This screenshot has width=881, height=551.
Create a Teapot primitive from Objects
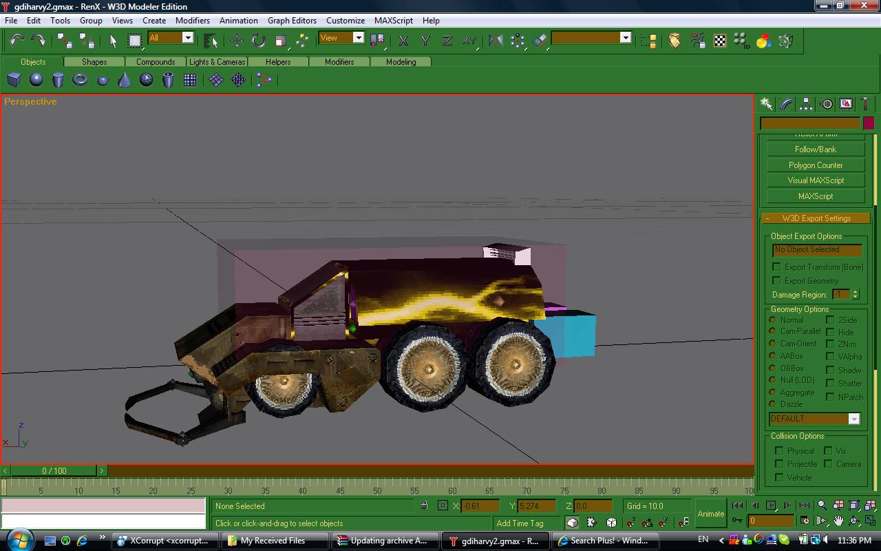tap(102, 81)
